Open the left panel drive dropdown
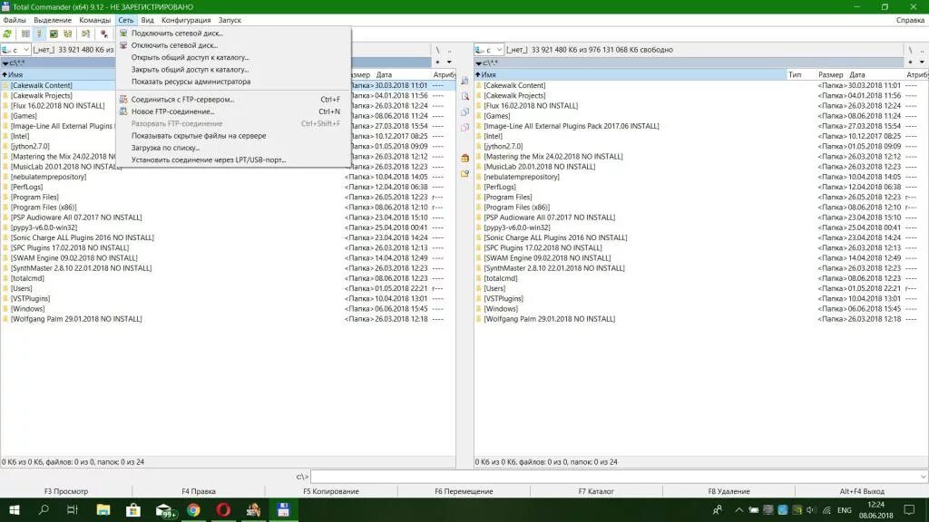Viewport: 929px width, 522px height. coord(26,50)
